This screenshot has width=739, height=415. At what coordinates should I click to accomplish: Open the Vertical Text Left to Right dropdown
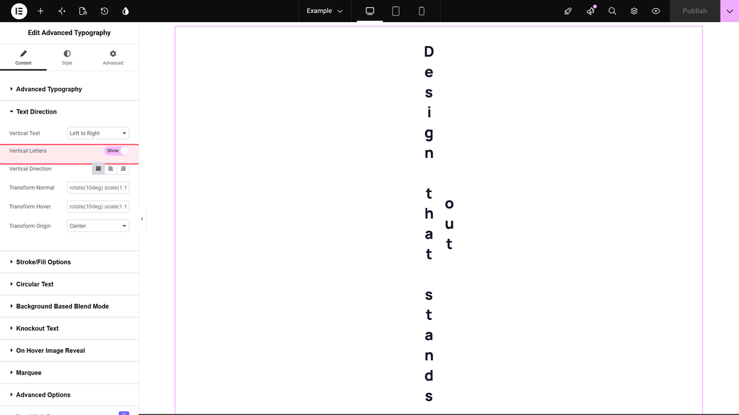(x=98, y=133)
